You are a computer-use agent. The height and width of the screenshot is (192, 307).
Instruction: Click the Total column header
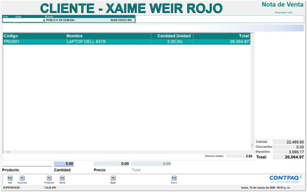coord(221,36)
